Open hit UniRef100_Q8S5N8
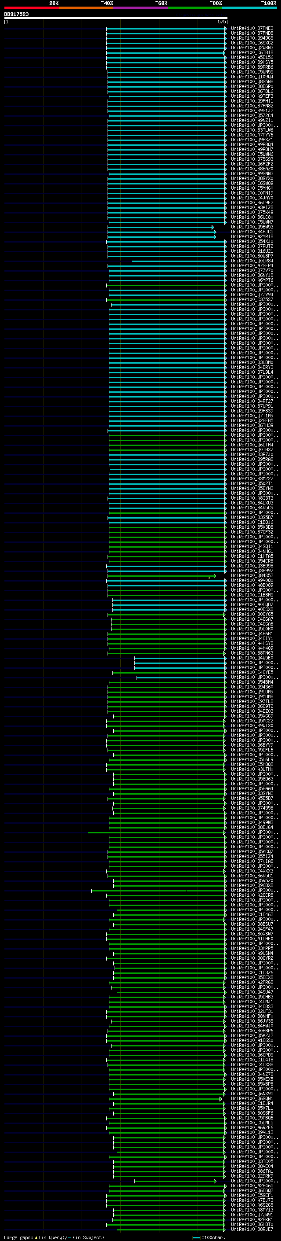 pos(252,81)
